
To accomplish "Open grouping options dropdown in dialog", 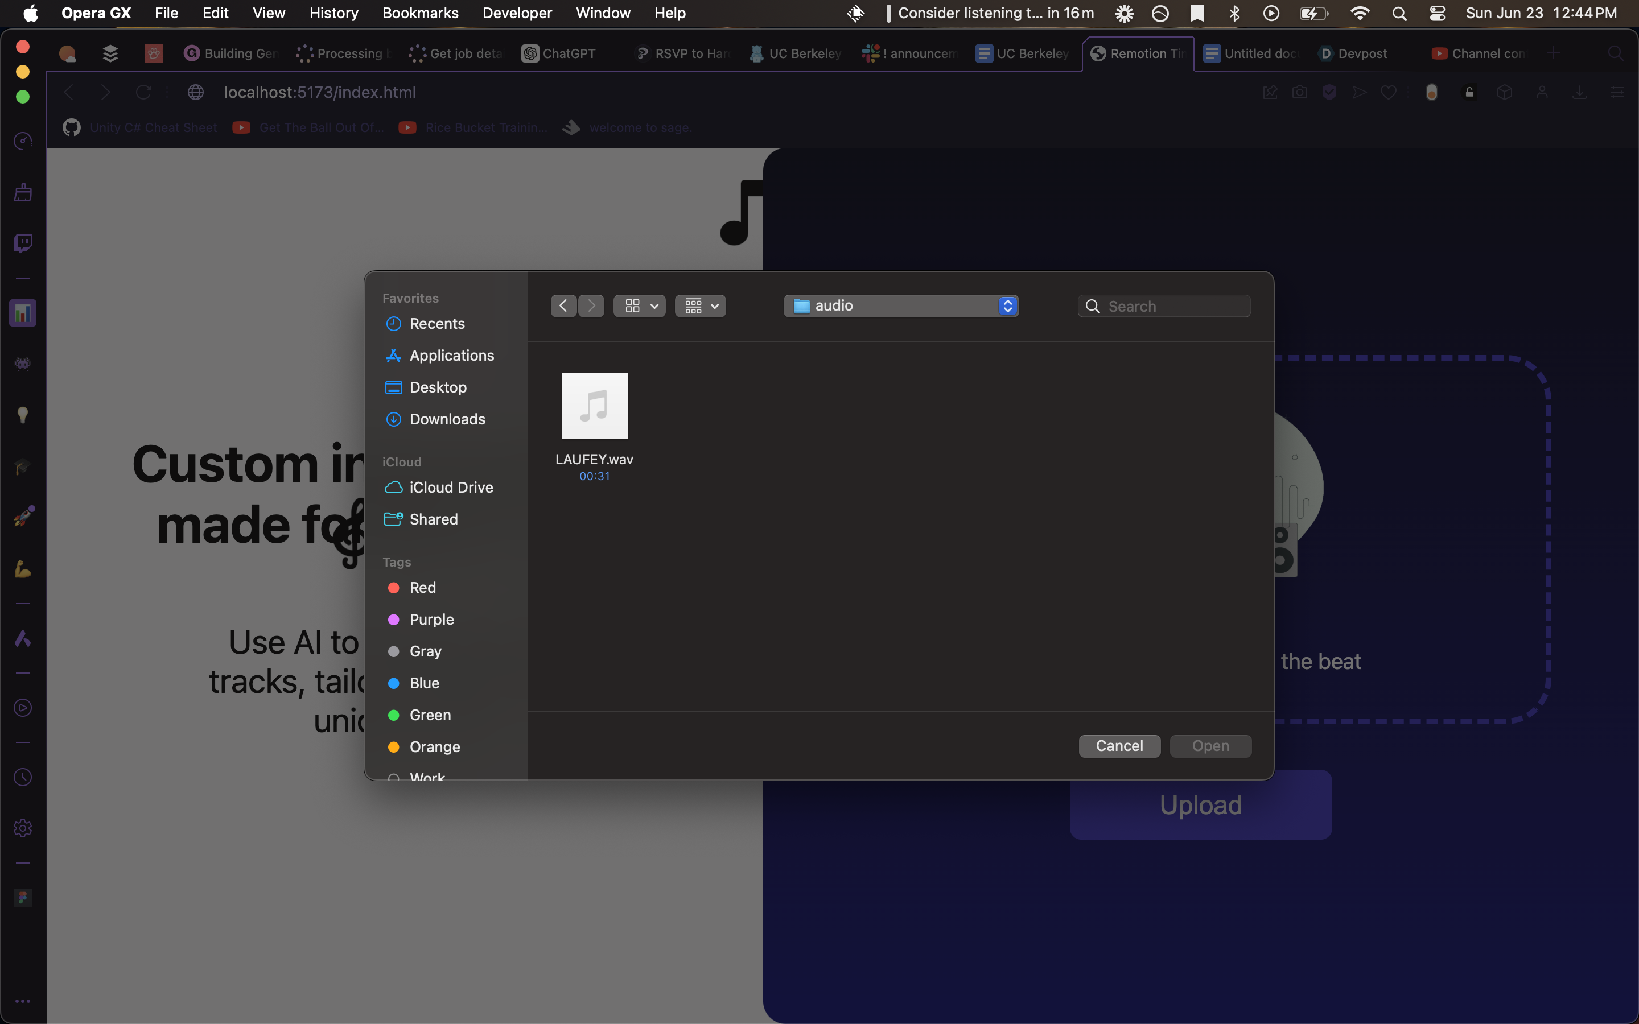I will coord(701,306).
